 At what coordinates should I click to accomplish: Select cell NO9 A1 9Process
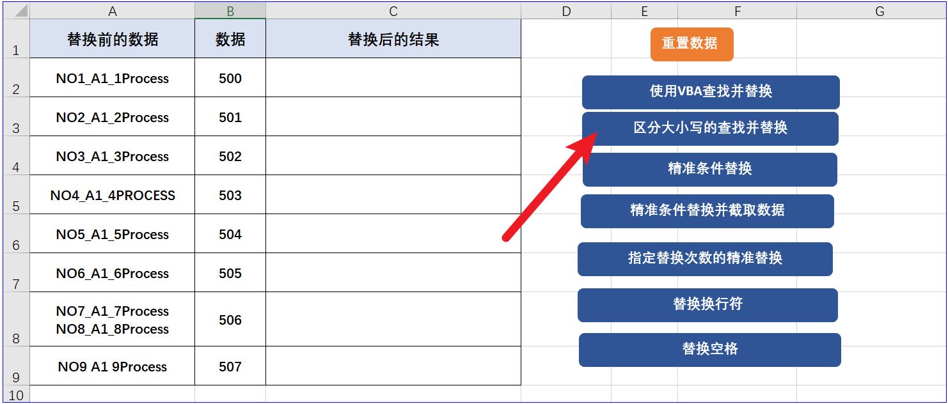[x=113, y=366]
